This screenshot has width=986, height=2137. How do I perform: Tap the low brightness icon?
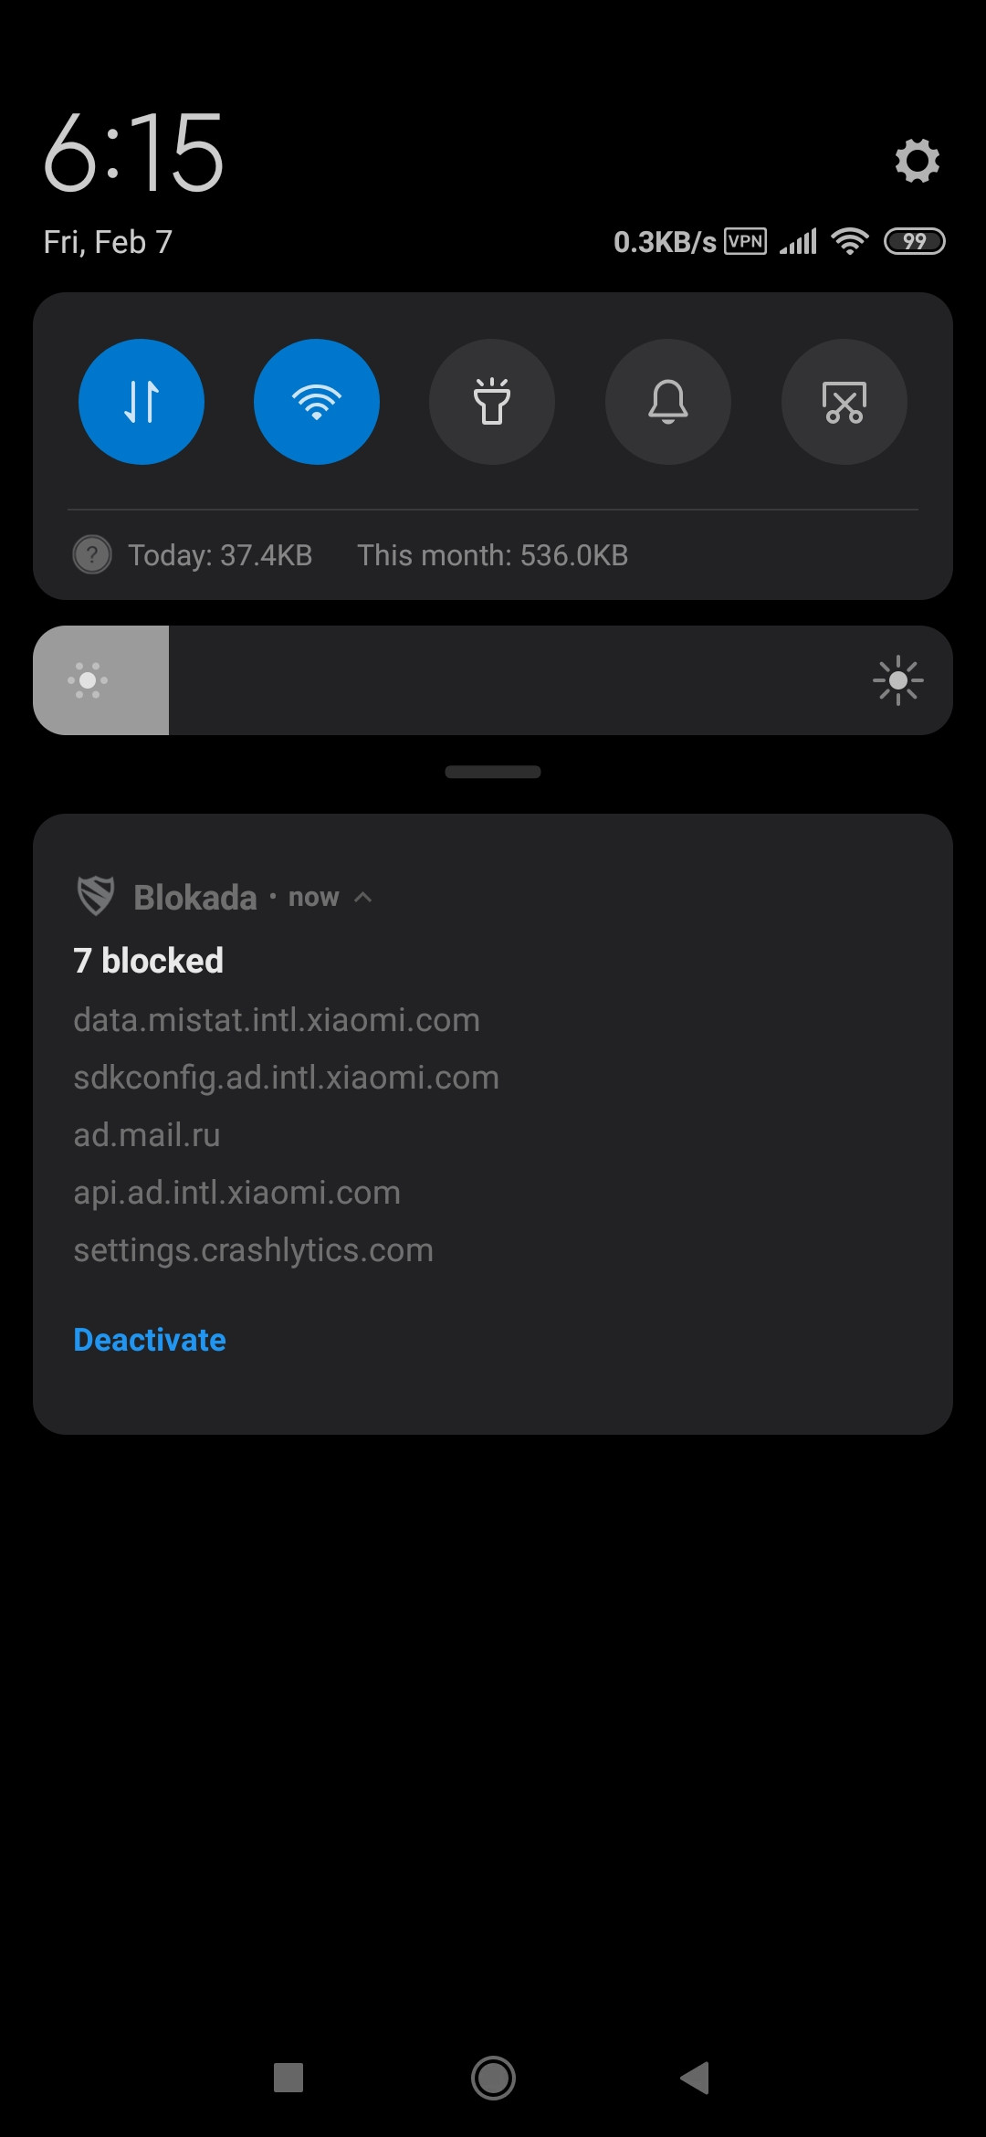tap(88, 680)
